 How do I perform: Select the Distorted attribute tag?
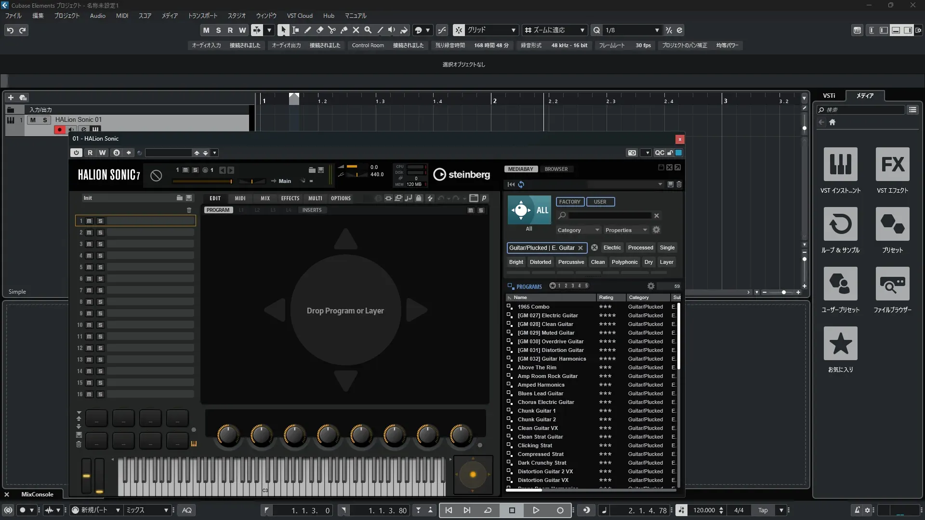[540, 262]
